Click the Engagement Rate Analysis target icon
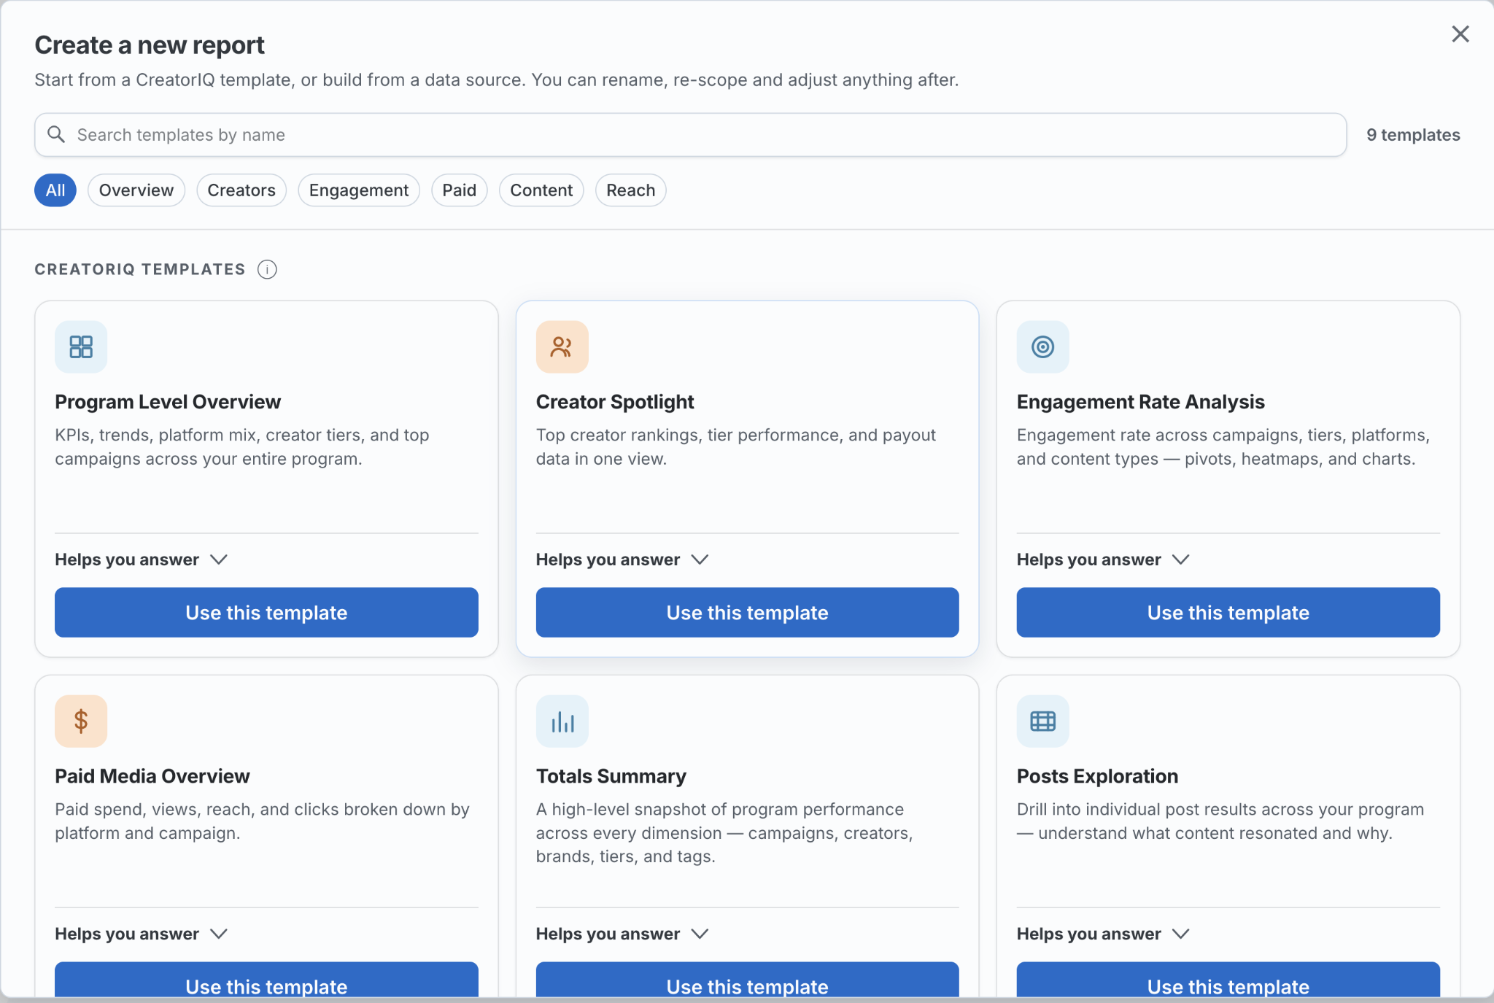 [x=1043, y=346]
